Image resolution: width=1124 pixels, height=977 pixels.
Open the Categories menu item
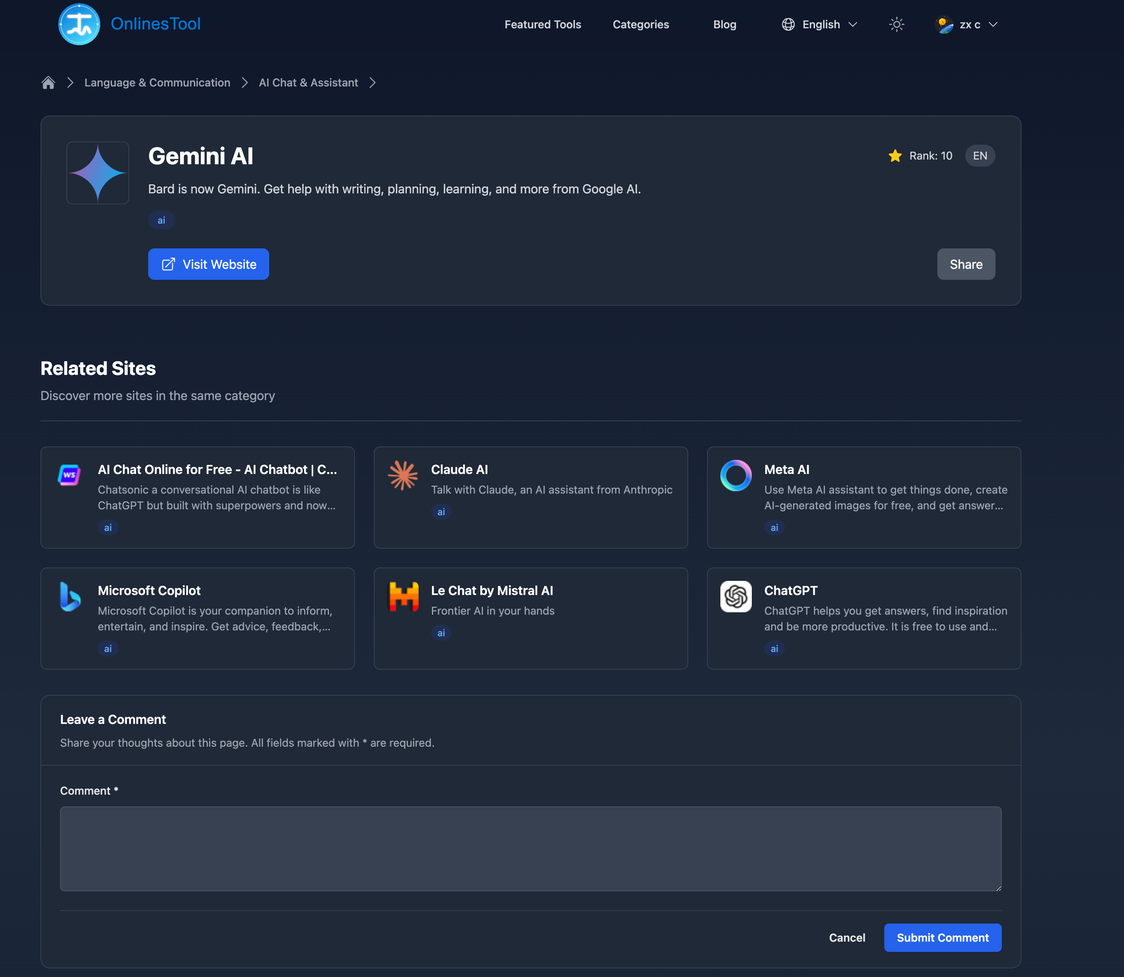[x=641, y=24]
